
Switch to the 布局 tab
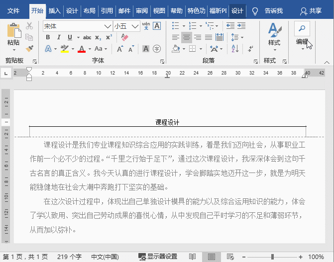tap(90, 10)
